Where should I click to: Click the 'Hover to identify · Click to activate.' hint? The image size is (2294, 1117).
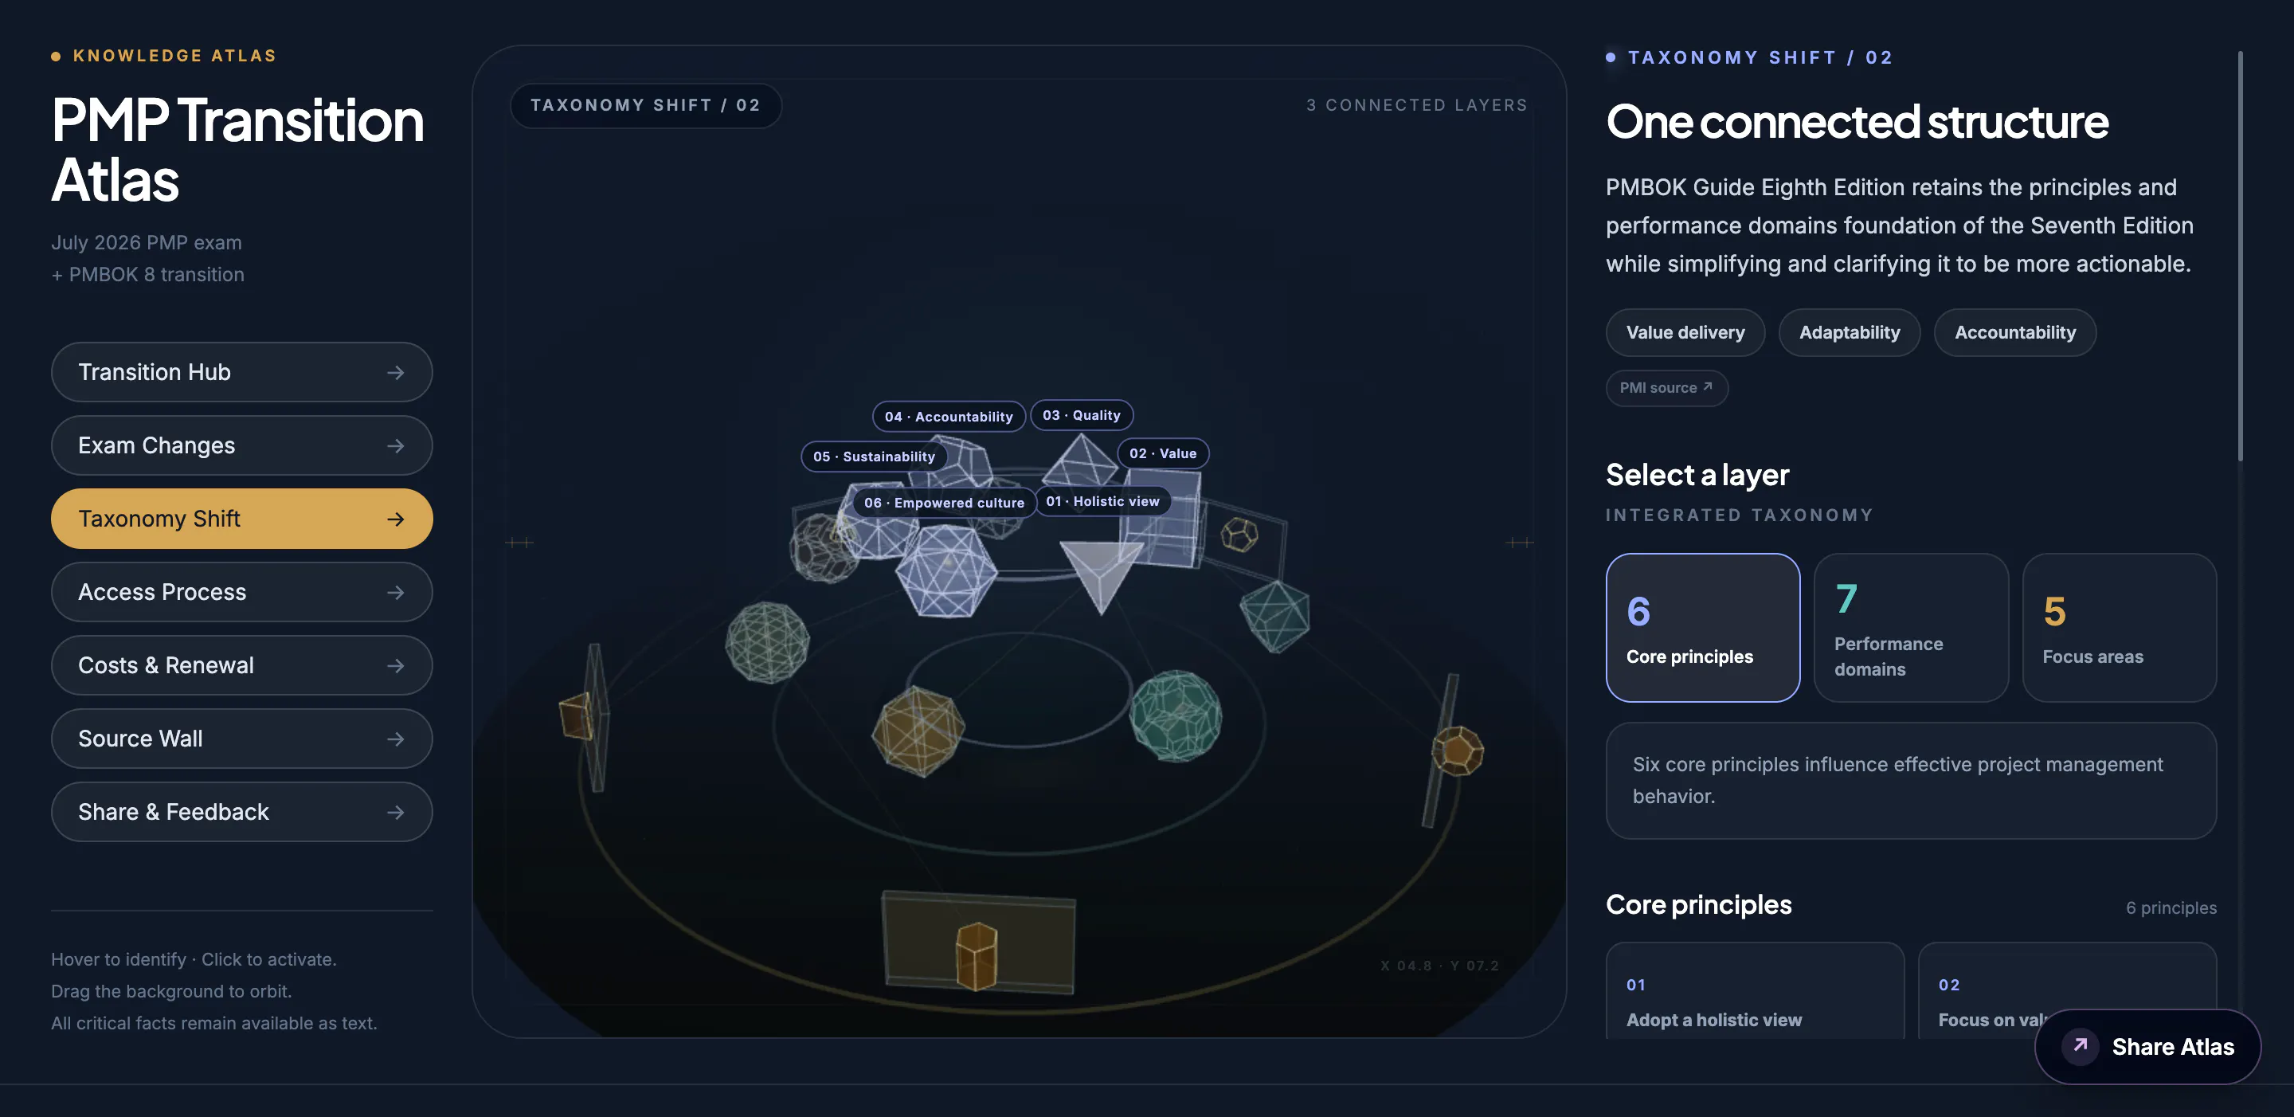pyautogui.click(x=194, y=959)
